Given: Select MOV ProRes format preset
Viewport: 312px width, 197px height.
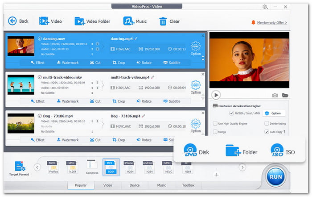Looking at the screenshot, I should (x=53, y=167).
